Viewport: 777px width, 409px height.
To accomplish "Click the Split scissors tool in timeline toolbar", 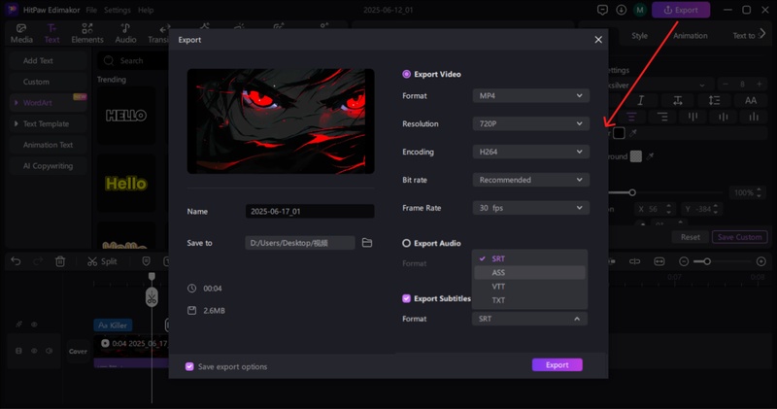I will click(x=101, y=261).
